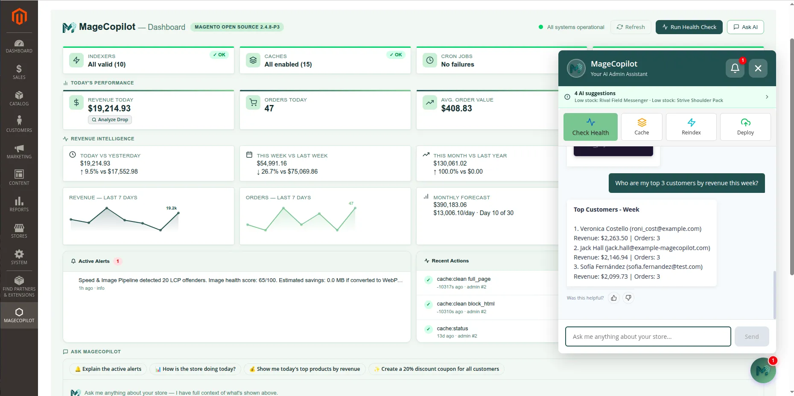Click the MageCopilot avatar in chat header
Viewport: 794px width, 396px height.
coord(576,68)
